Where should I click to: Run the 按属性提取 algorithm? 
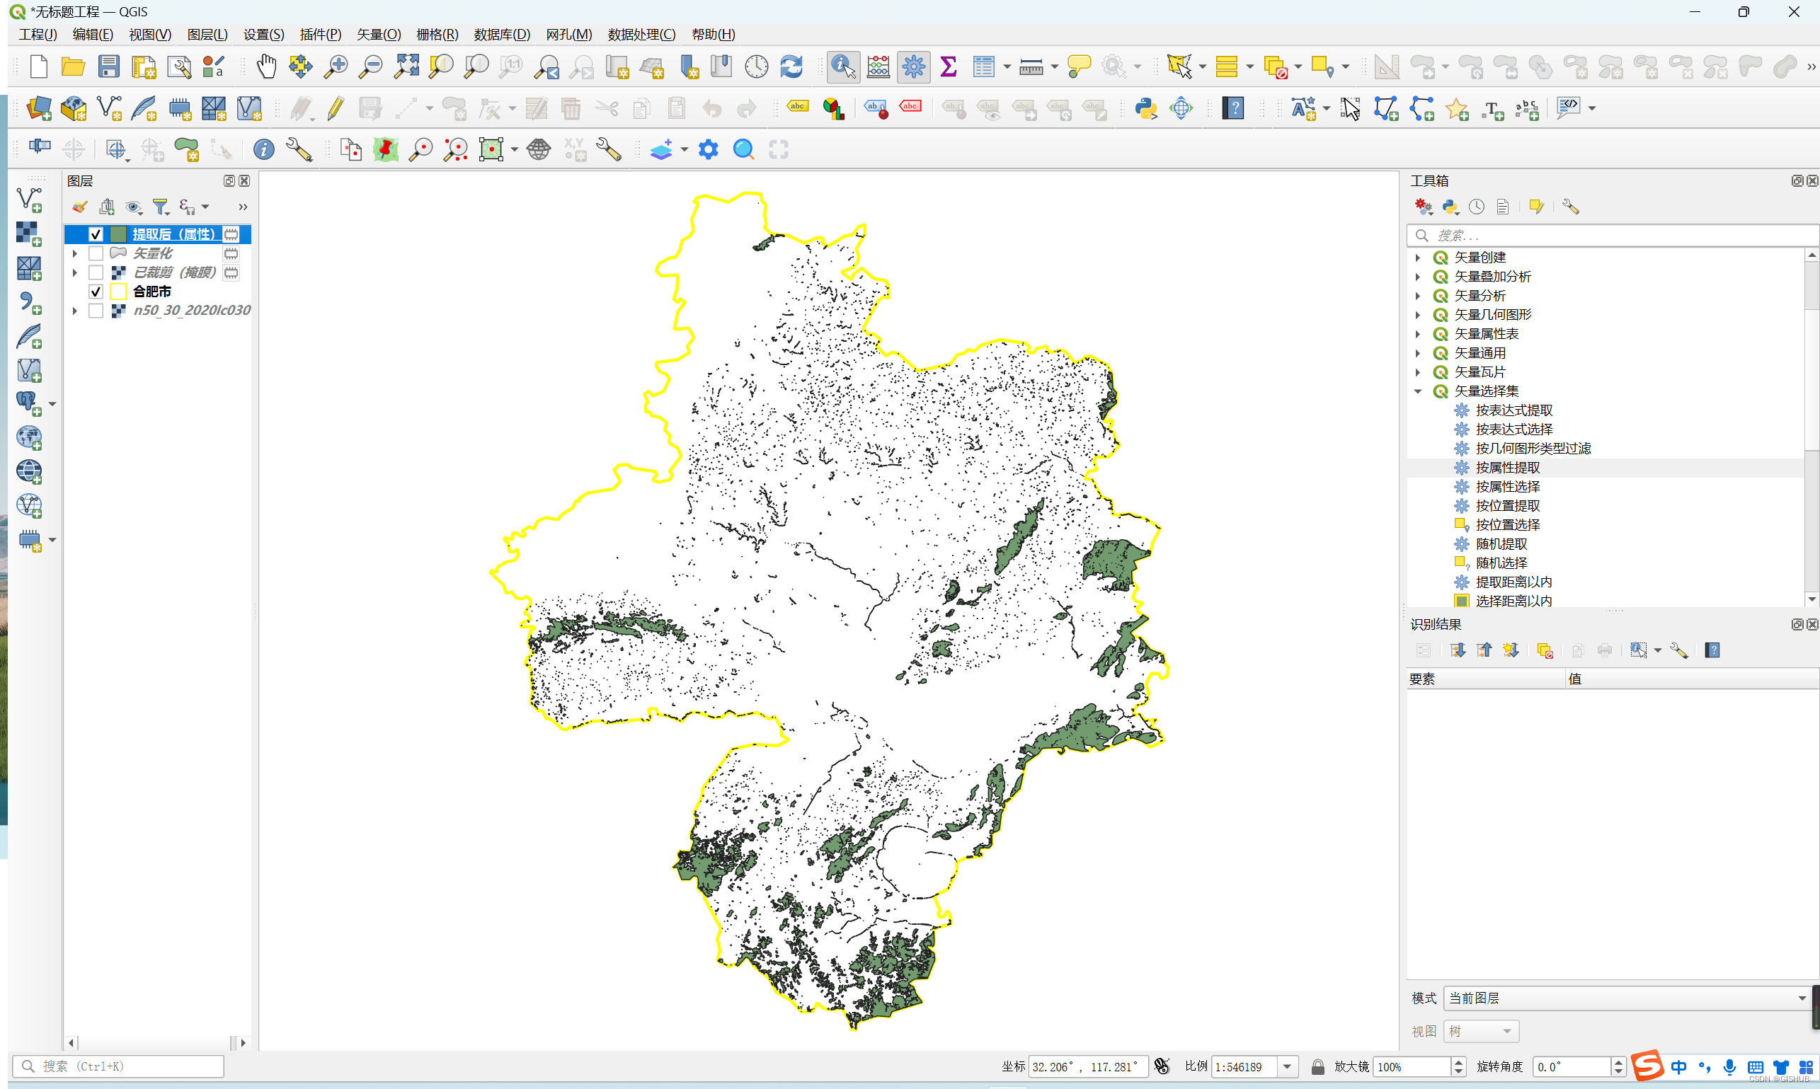(1507, 468)
